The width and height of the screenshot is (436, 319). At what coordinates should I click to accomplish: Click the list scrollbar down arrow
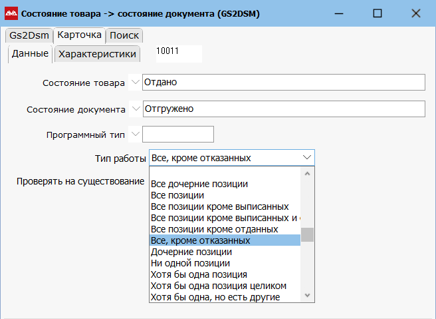point(307,295)
